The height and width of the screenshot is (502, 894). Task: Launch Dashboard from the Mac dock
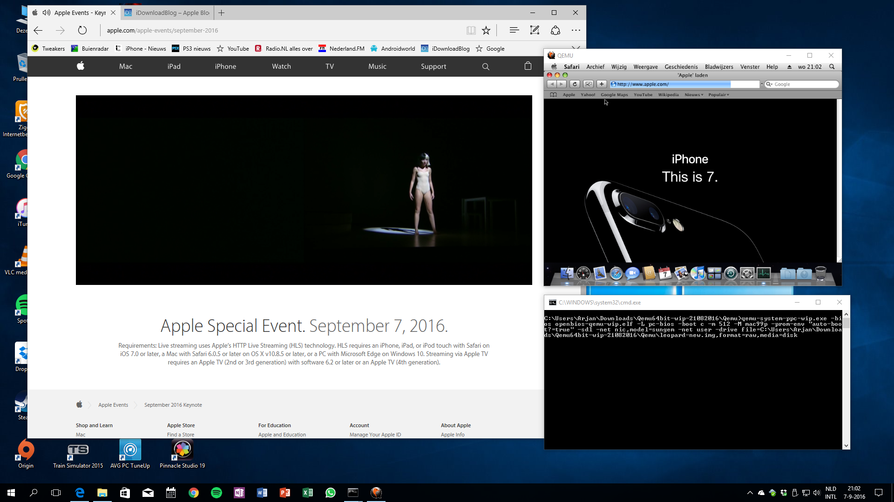click(x=583, y=273)
